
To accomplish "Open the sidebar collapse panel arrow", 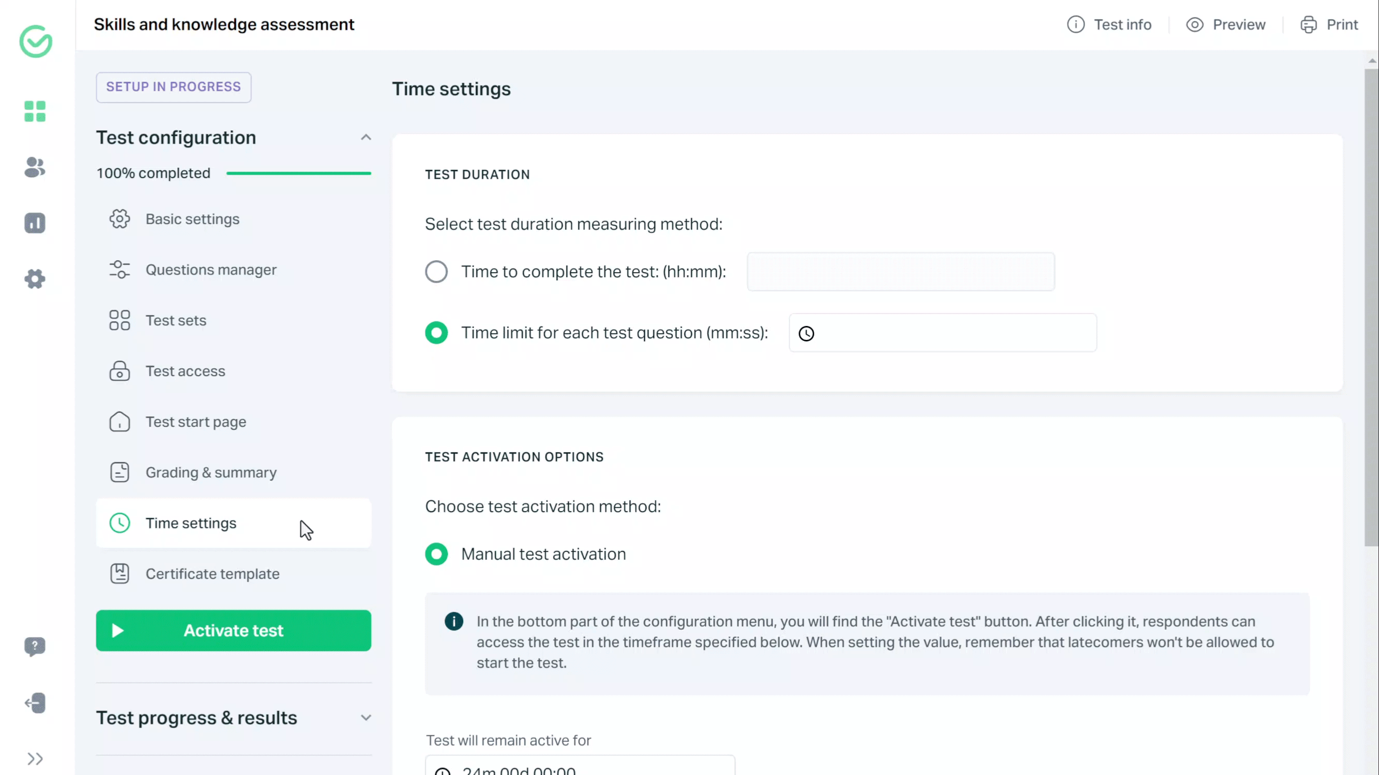I will click(x=35, y=759).
